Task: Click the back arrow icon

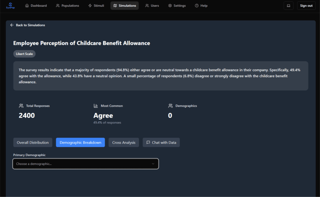Action: click(x=12, y=25)
